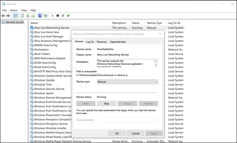The image size is (237, 143).
Task: Click the gear icon beside Workstation service
Action: tap(32, 50)
